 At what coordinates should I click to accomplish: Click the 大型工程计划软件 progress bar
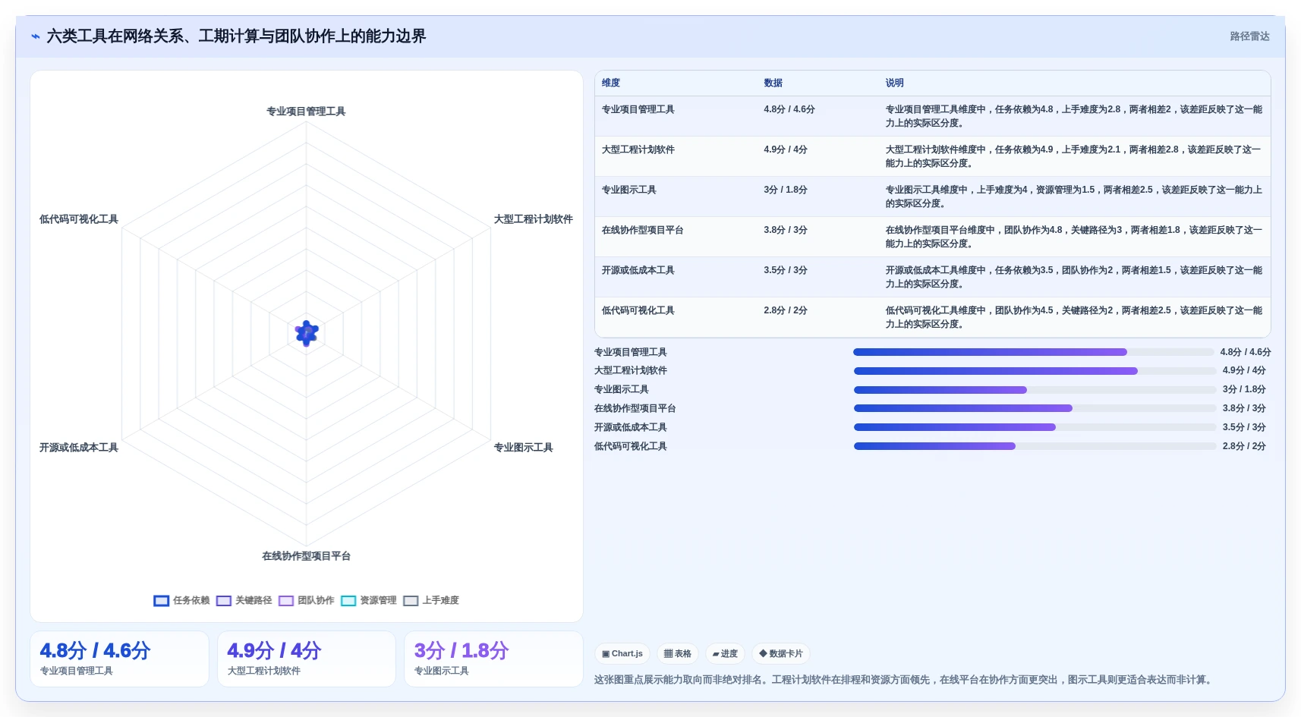[x=1035, y=371]
